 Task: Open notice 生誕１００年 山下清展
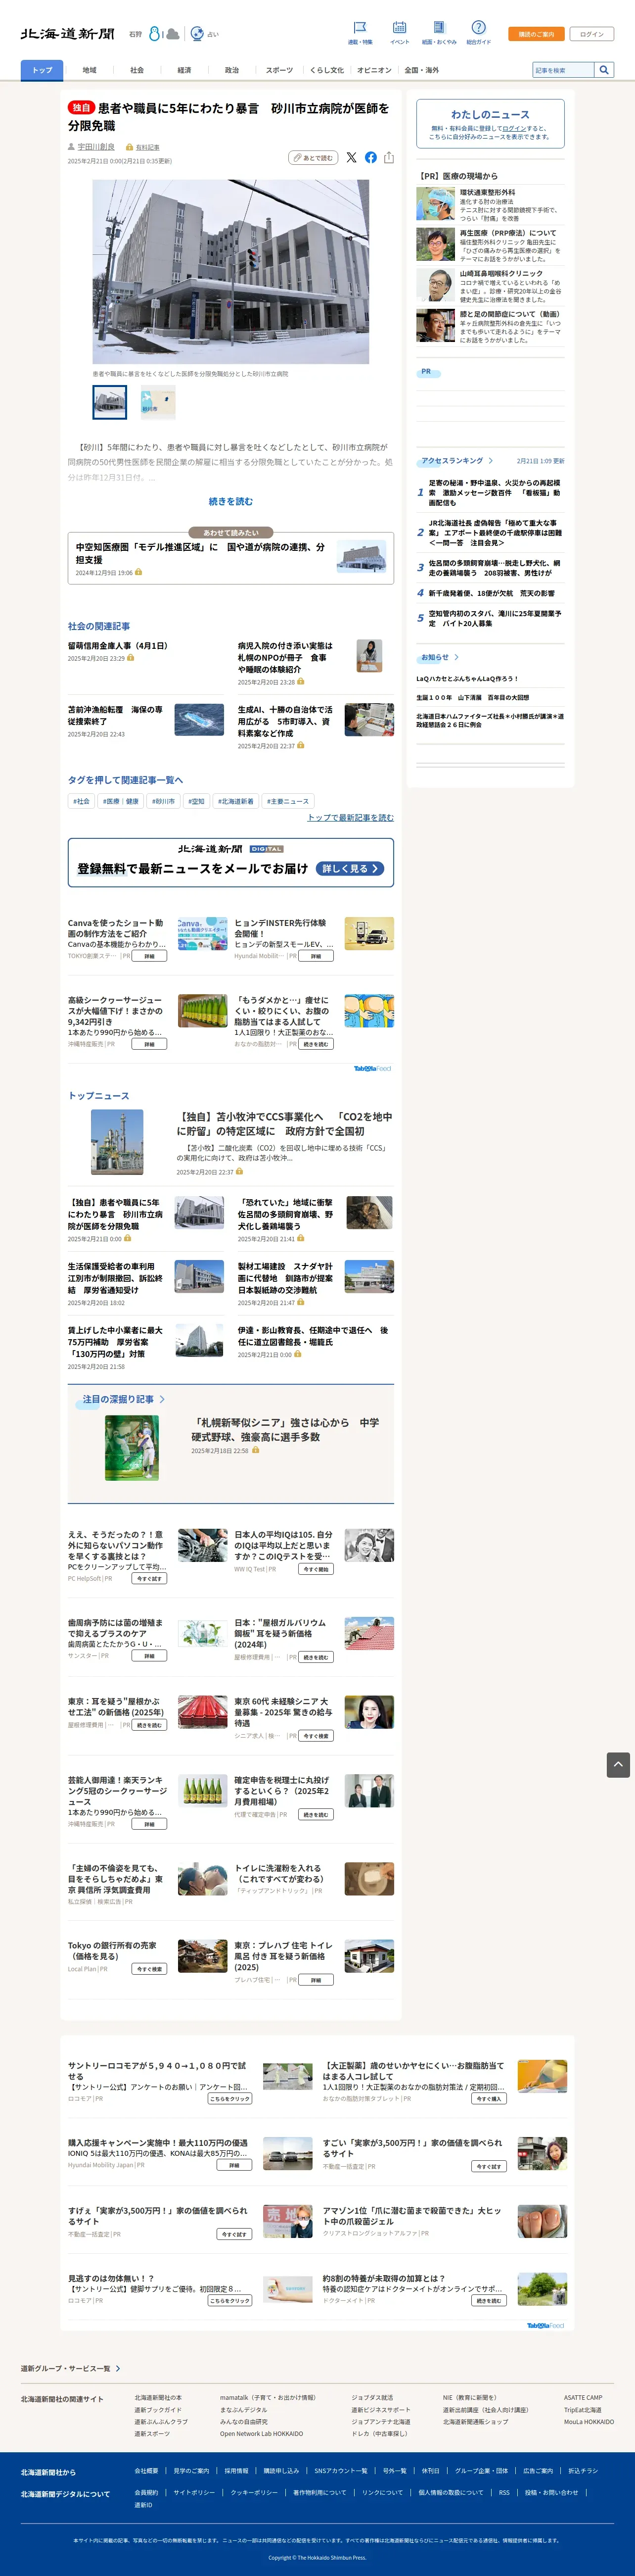(473, 697)
